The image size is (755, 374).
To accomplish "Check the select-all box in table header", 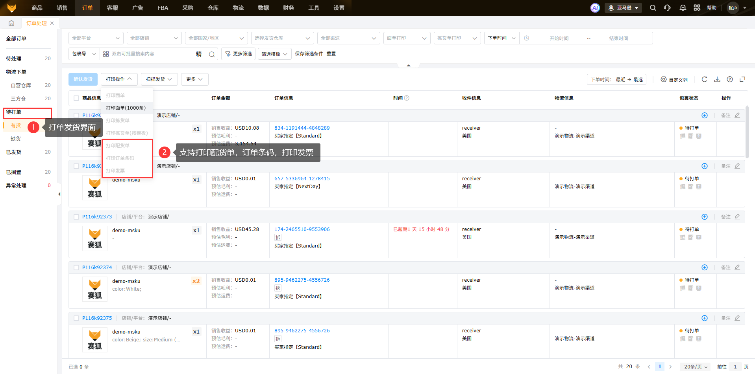I will tap(76, 98).
